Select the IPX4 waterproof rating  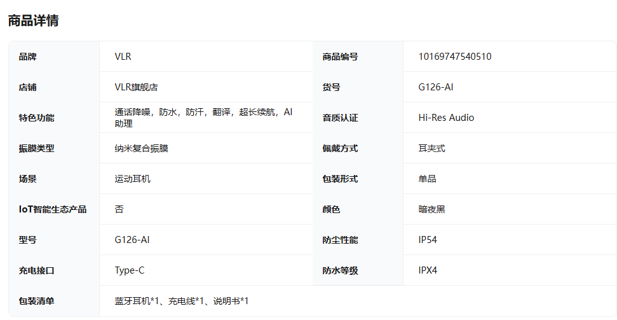click(x=428, y=270)
